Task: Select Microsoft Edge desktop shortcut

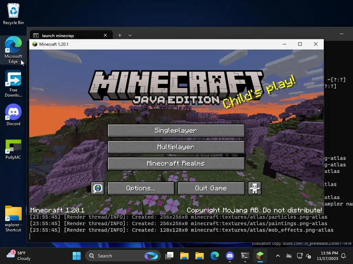Action: (x=13, y=50)
